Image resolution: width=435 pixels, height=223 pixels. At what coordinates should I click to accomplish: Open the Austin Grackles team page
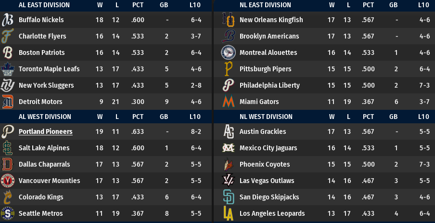coord(263,131)
